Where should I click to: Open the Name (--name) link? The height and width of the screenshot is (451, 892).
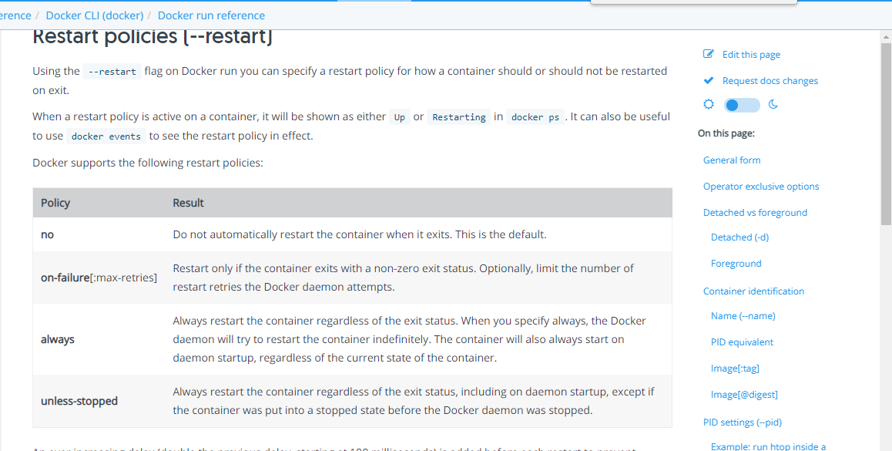tap(743, 316)
